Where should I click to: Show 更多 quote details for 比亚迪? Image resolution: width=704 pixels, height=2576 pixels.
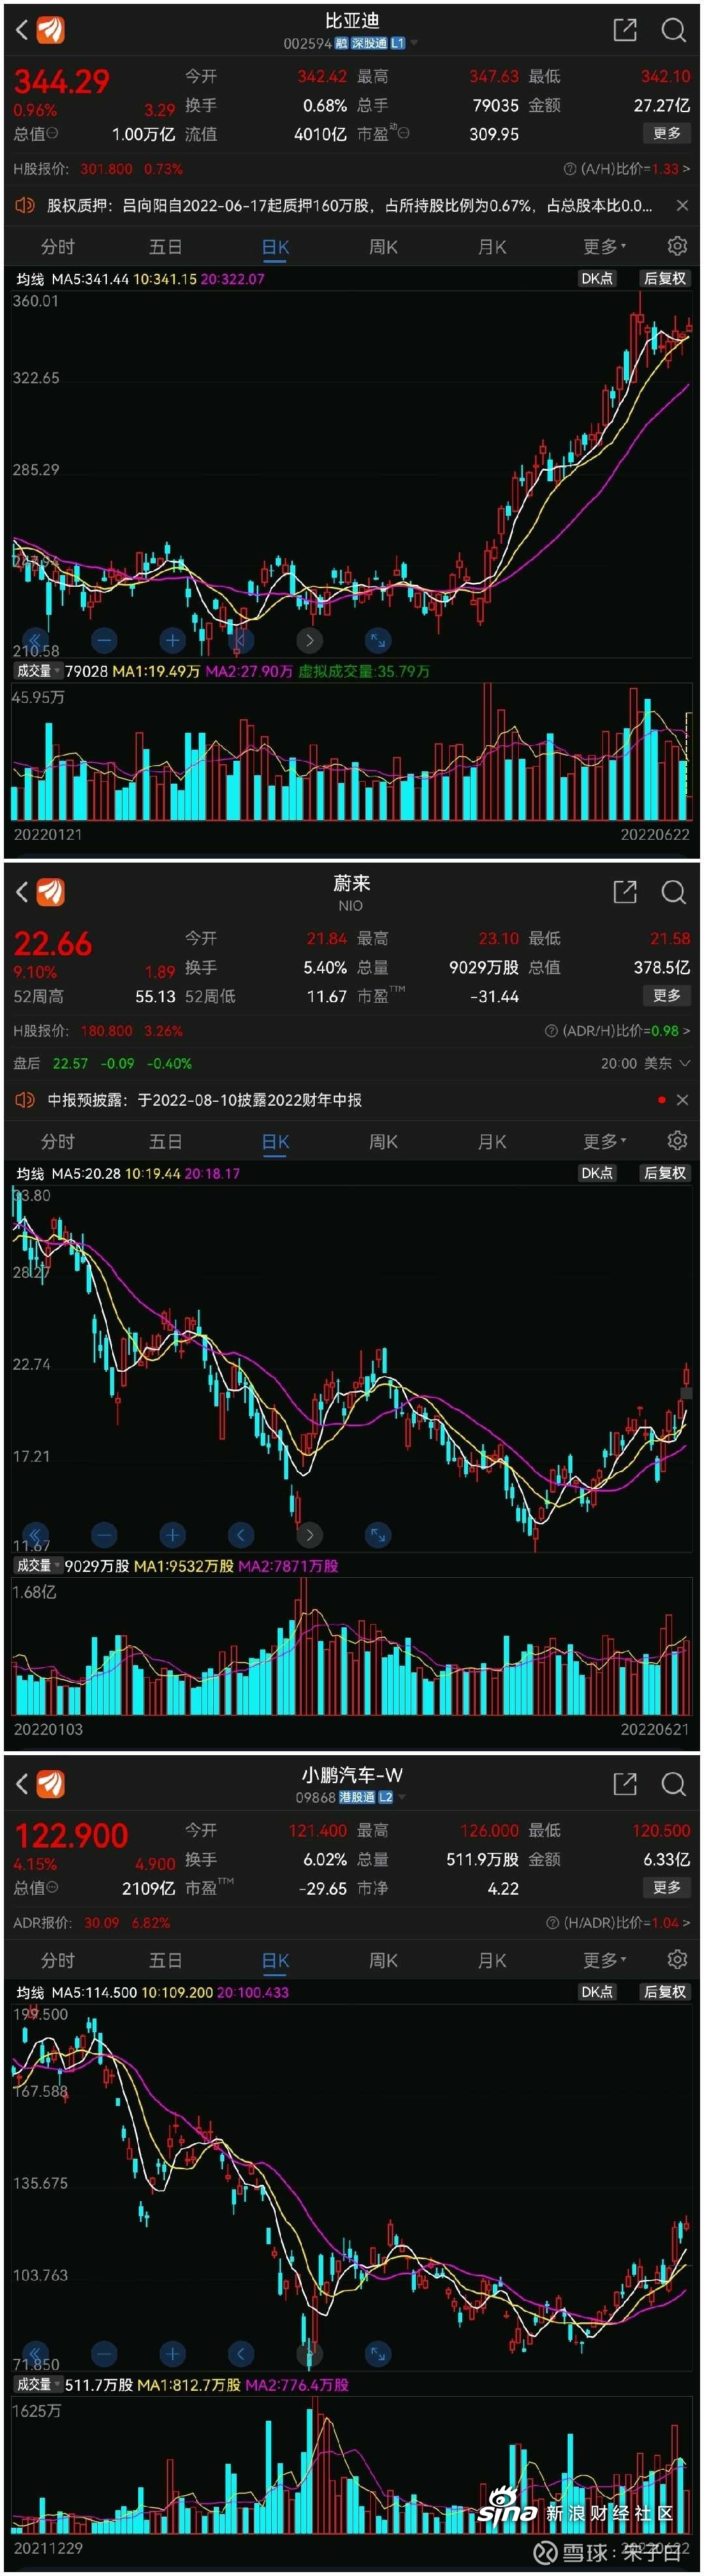[667, 134]
